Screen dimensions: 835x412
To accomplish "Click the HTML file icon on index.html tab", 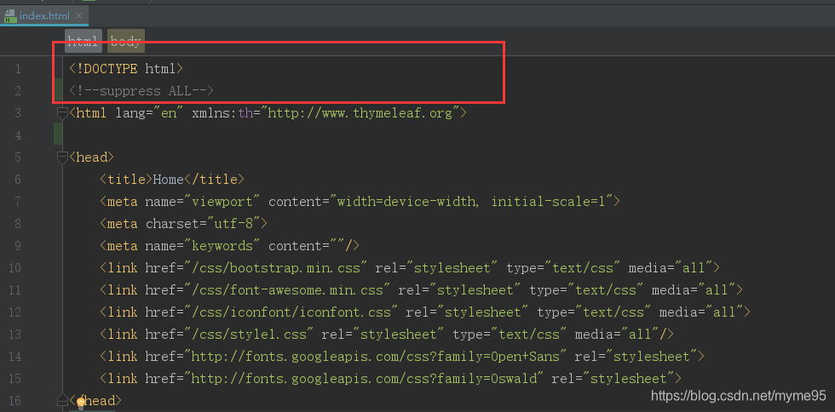I will coord(10,15).
